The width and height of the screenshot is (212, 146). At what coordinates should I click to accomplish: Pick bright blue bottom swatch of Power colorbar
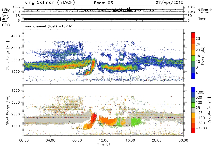click(193, 76)
